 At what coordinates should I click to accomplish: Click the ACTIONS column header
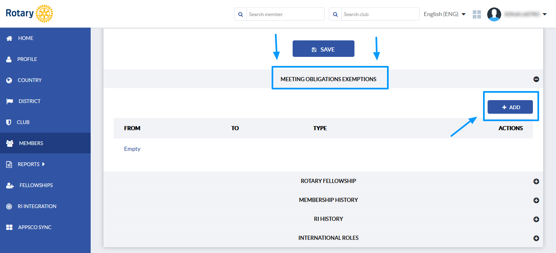point(511,128)
